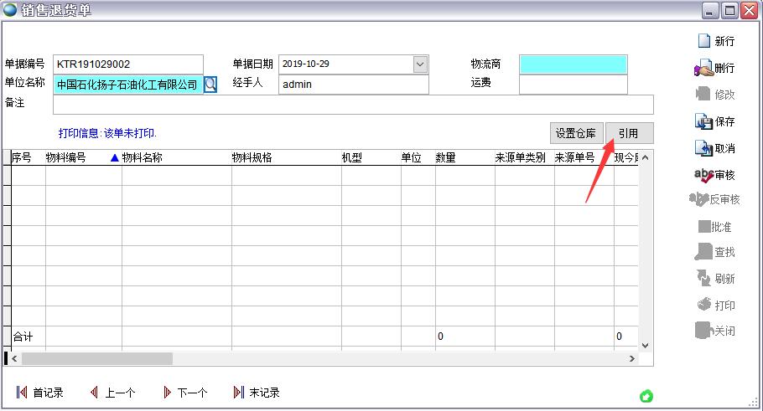Click the 审核 (audit) icon
This screenshot has height=411, width=763.
[x=703, y=175]
